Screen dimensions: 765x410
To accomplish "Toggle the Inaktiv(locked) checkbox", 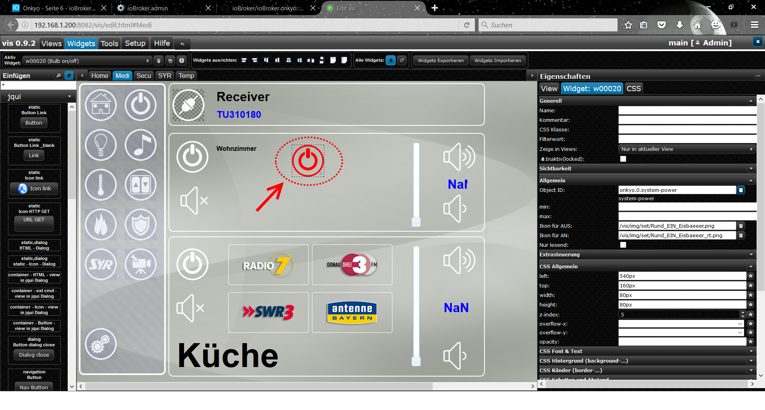I will click(623, 159).
